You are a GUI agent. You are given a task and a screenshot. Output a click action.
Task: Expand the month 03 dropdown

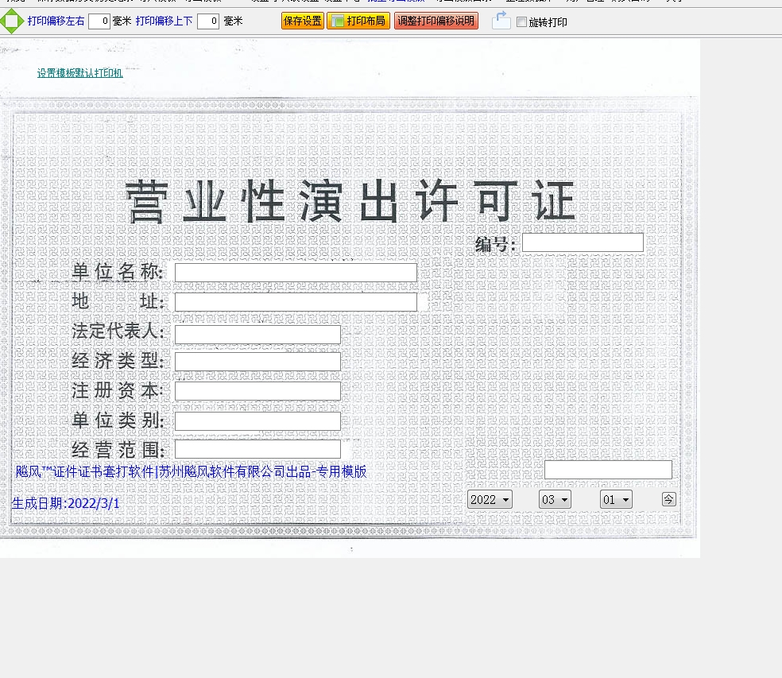tap(555, 499)
